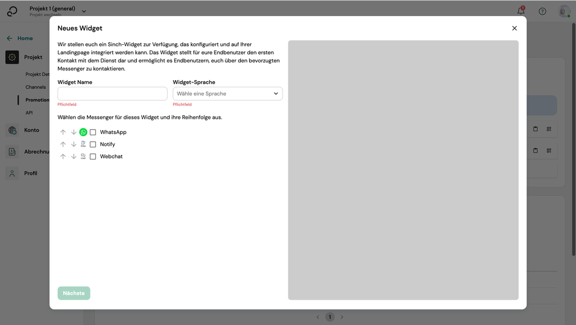Open the help question mark icon
The image size is (576, 325).
pyautogui.click(x=542, y=11)
